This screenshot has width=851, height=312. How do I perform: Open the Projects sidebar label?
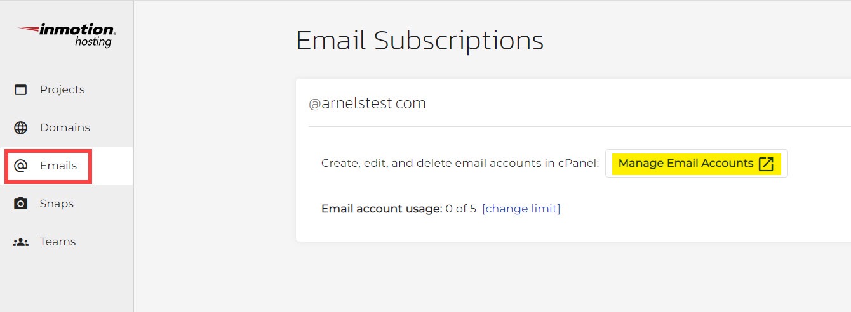pos(62,89)
